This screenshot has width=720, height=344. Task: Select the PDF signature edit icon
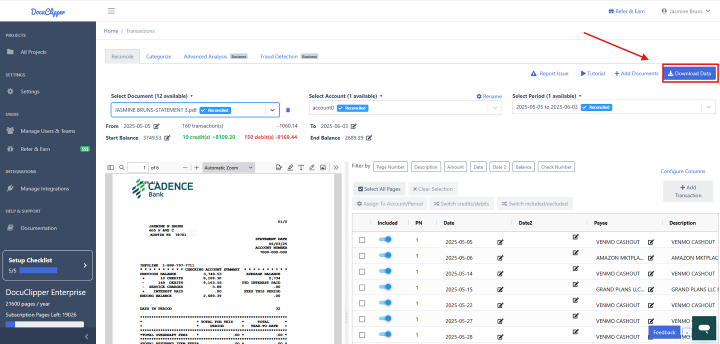point(279,167)
